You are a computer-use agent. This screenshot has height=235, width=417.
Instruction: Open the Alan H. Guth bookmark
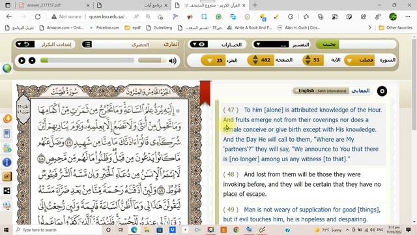pos(298,27)
